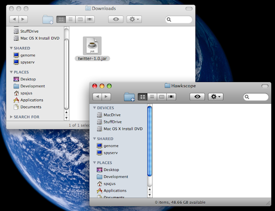The width and height of the screenshot is (275, 211).
Task: Select MacDrive in Hawkscope sidebar devices
Action: 112,115
